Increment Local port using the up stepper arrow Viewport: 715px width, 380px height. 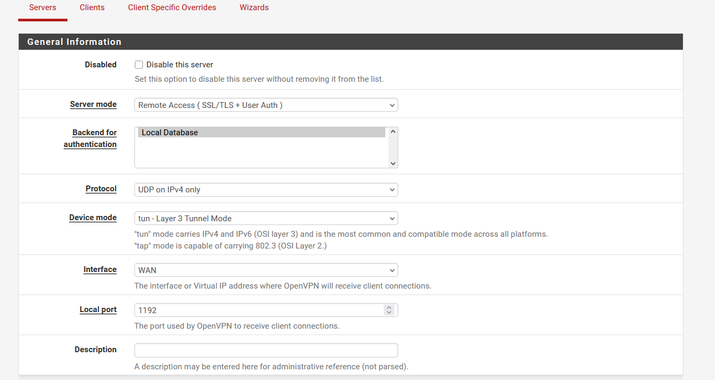(389, 307)
